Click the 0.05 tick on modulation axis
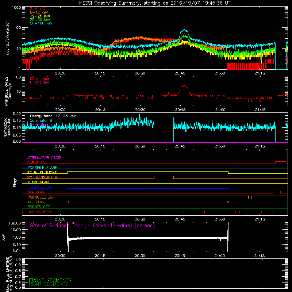The image size is (292, 292). pos(17,135)
